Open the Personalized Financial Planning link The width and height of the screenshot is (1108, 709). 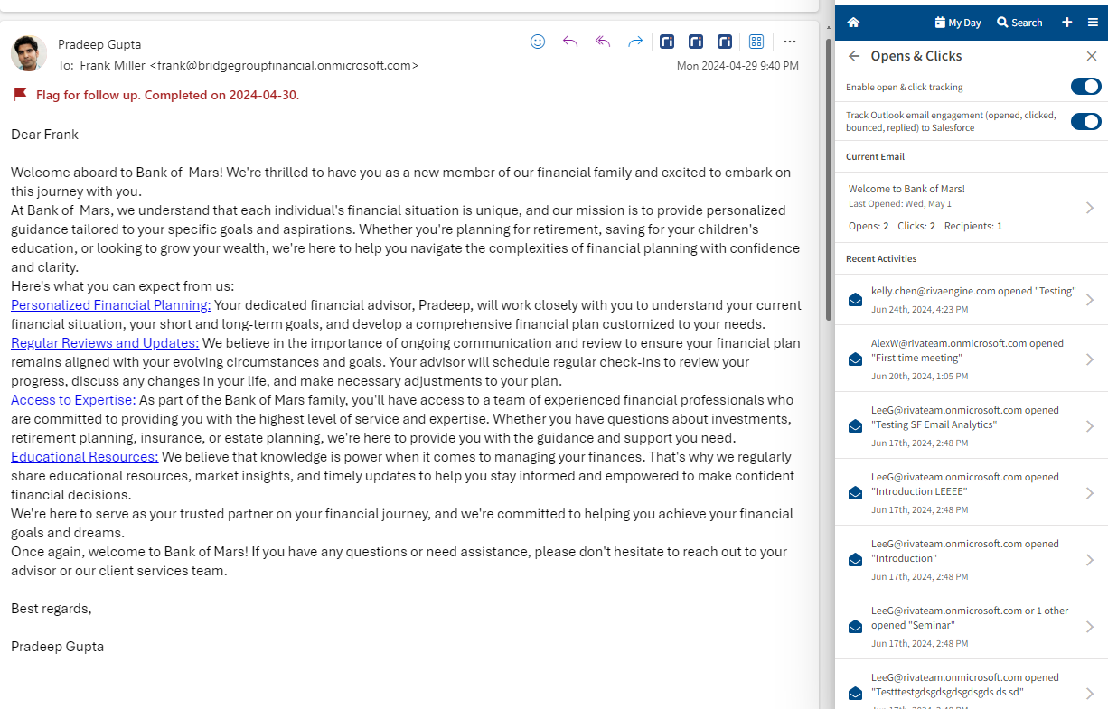(111, 305)
